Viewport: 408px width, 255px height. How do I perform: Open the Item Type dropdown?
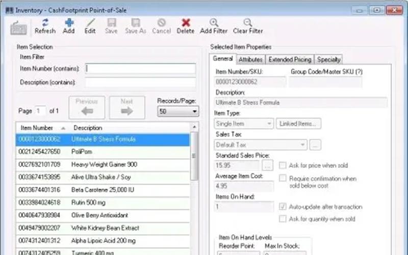pos(244,123)
